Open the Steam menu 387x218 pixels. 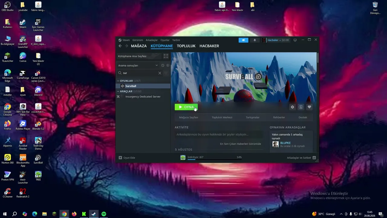(x=126, y=40)
